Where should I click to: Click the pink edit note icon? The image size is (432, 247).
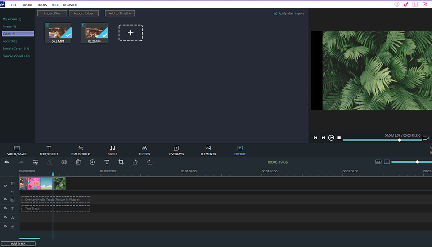coord(425,4)
